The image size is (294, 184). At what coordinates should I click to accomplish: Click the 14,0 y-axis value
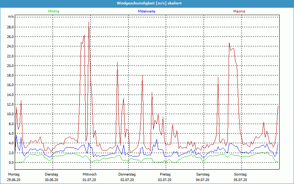[10, 95]
